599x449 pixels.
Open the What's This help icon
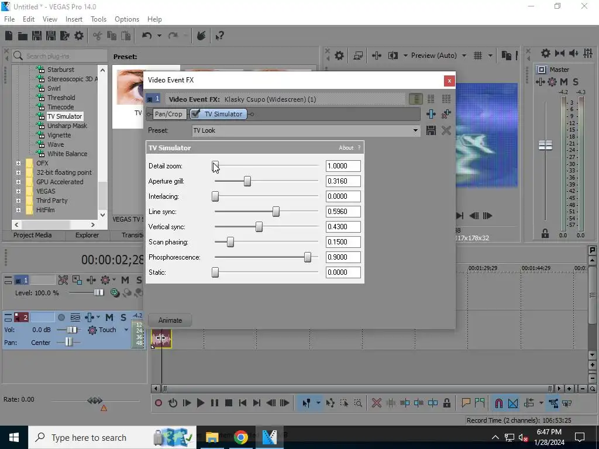[x=219, y=36]
